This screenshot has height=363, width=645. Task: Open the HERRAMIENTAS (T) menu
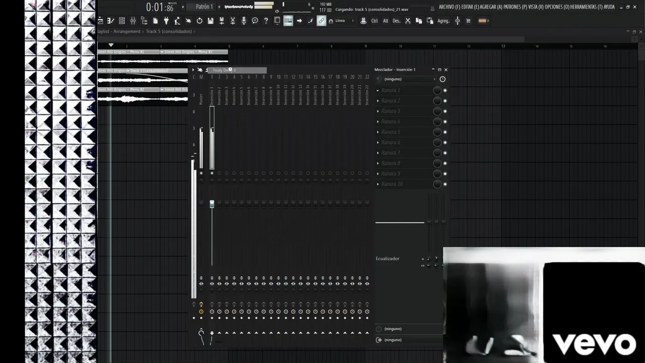(587, 7)
